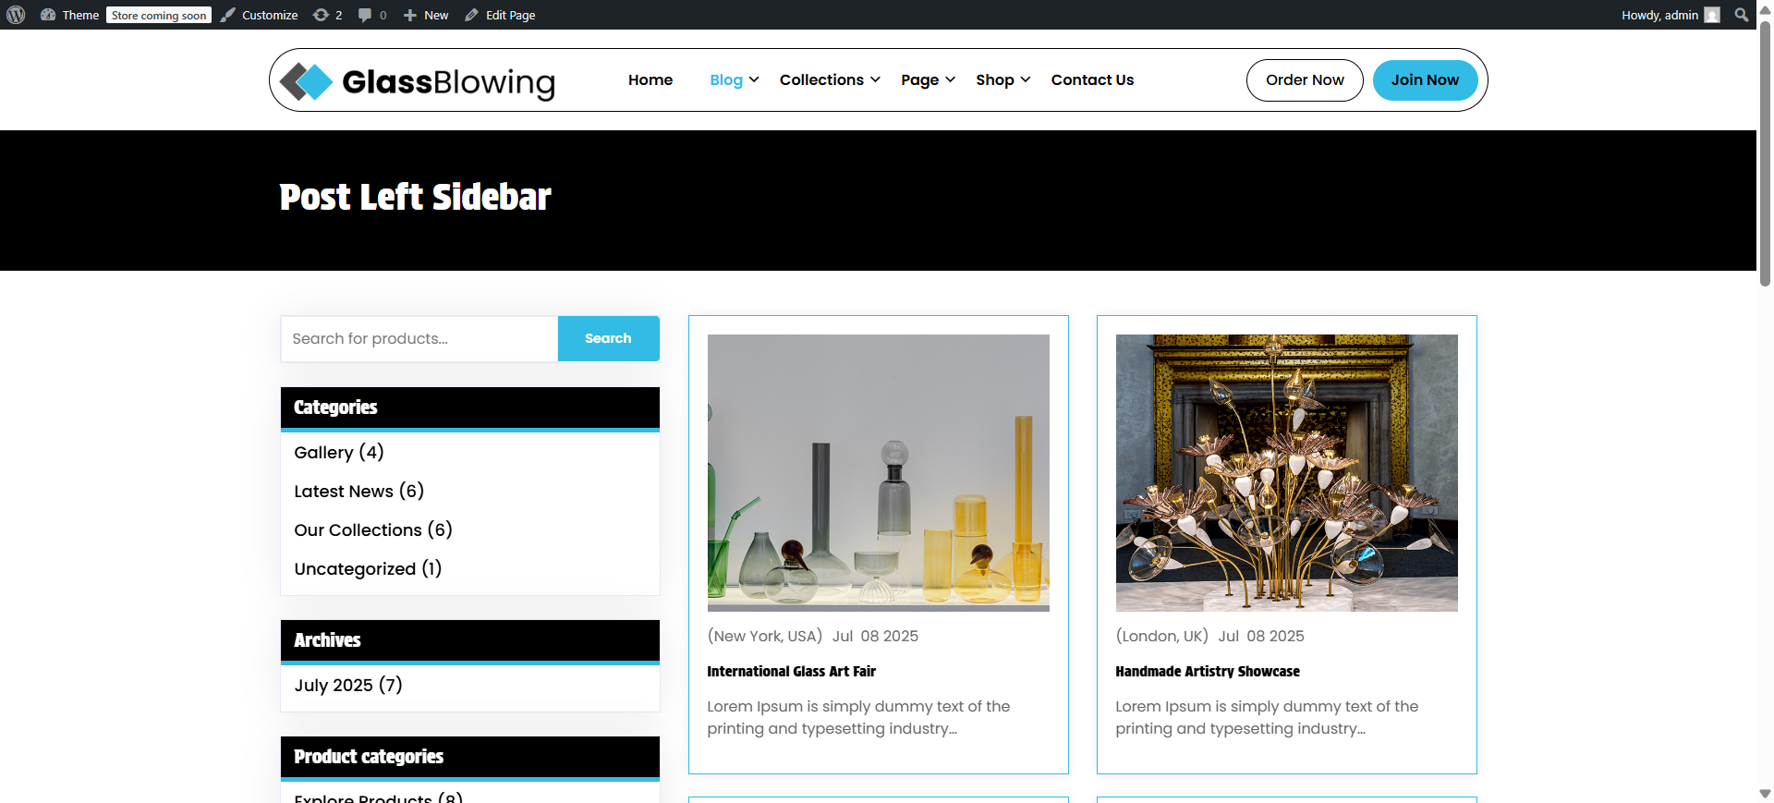Select the GlassBlowing site title text

coord(448,82)
